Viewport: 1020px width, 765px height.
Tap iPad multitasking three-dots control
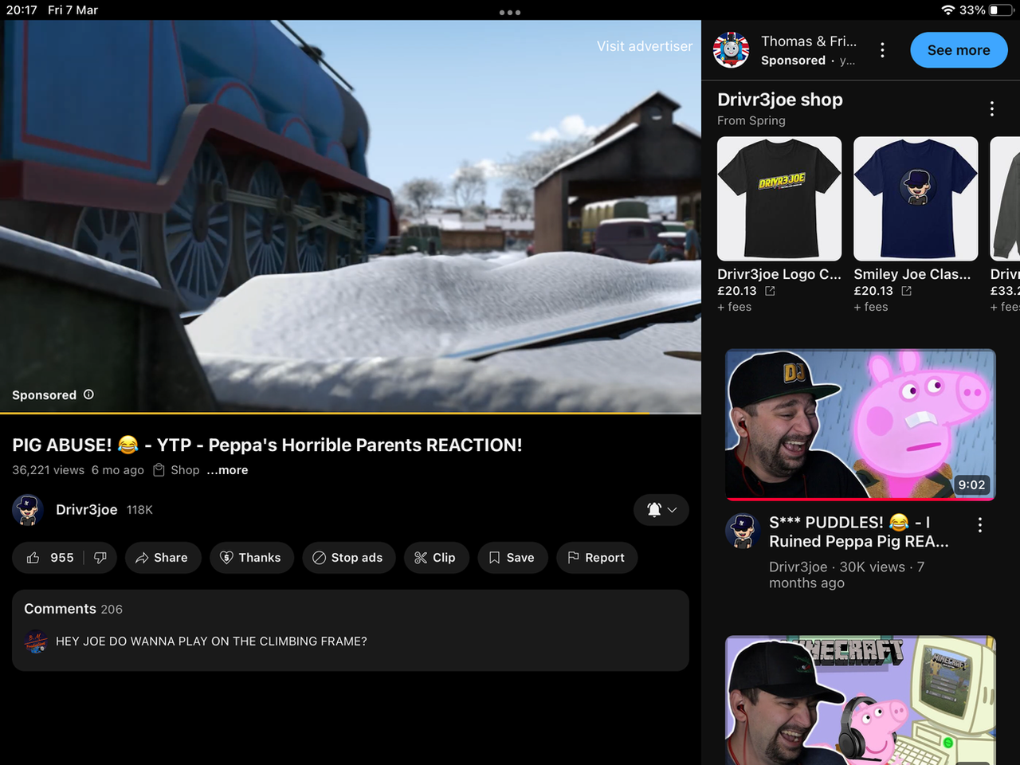(510, 13)
